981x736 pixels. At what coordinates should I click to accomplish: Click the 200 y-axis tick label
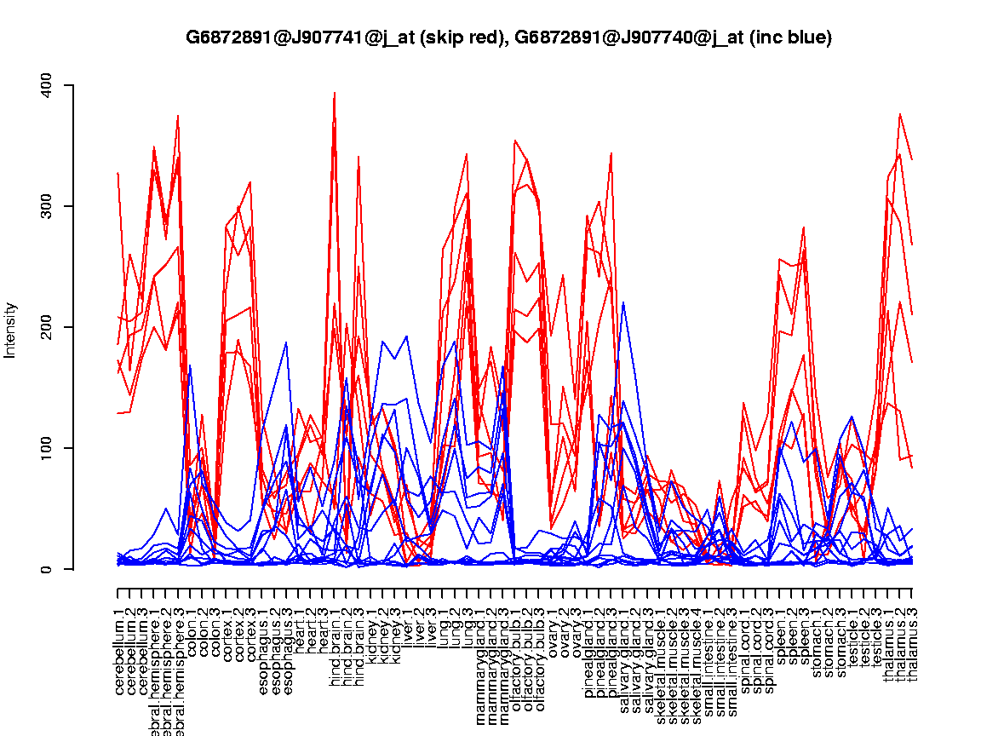click(45, 327)
